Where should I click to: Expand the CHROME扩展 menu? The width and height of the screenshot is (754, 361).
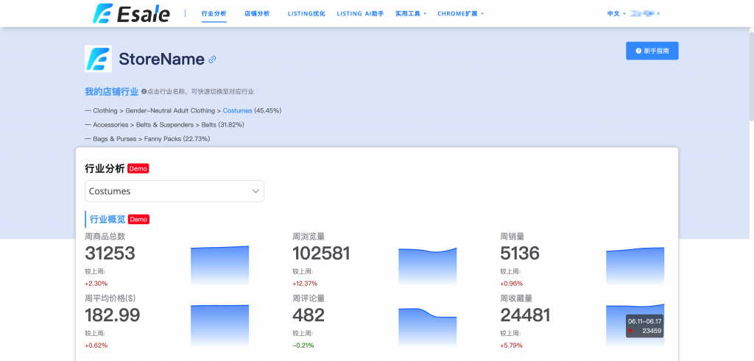coord(460,13)
